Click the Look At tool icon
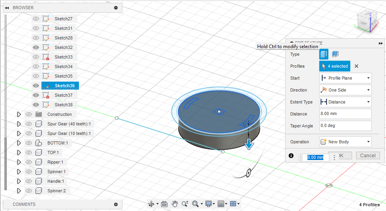The image size is (386, 211). (164, 204)
